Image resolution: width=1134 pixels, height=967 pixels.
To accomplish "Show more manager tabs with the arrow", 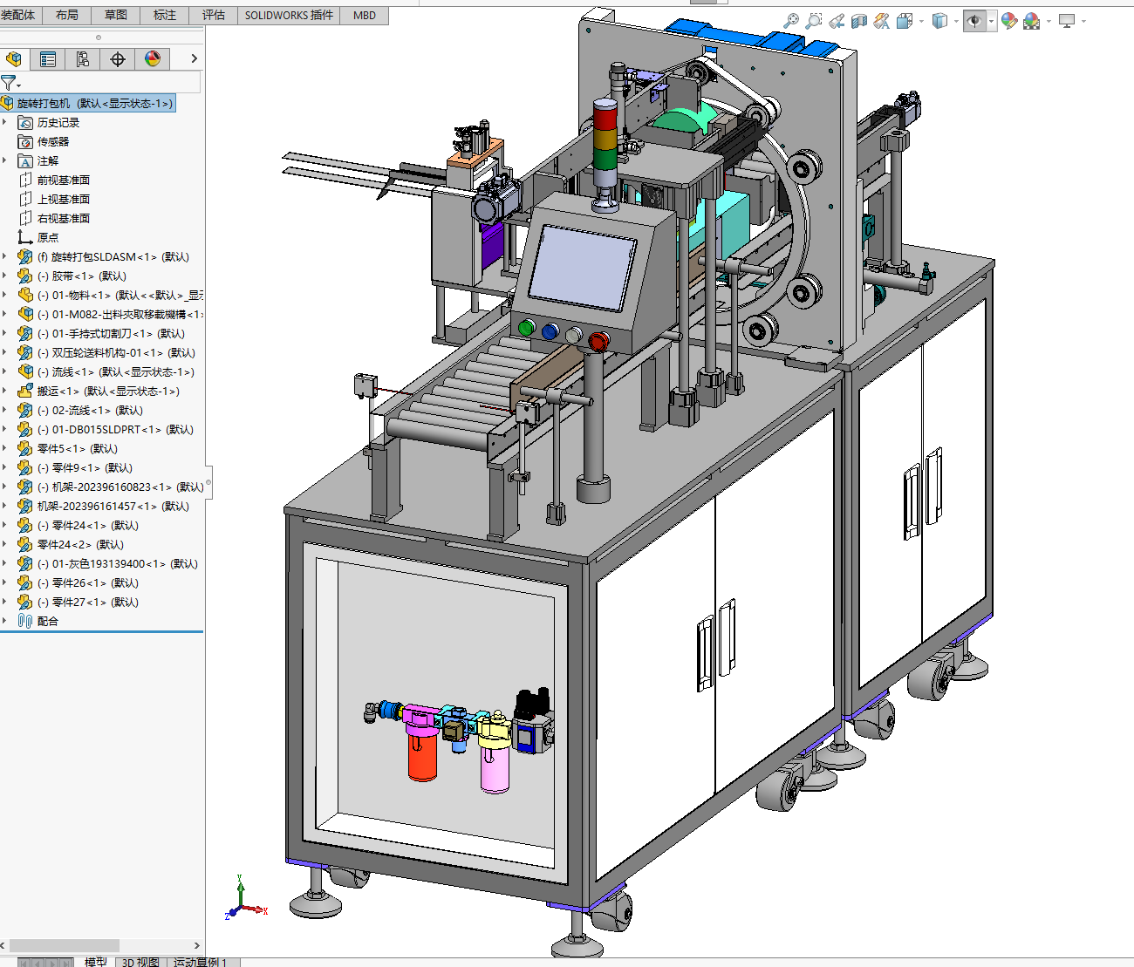I will [194, 58].
